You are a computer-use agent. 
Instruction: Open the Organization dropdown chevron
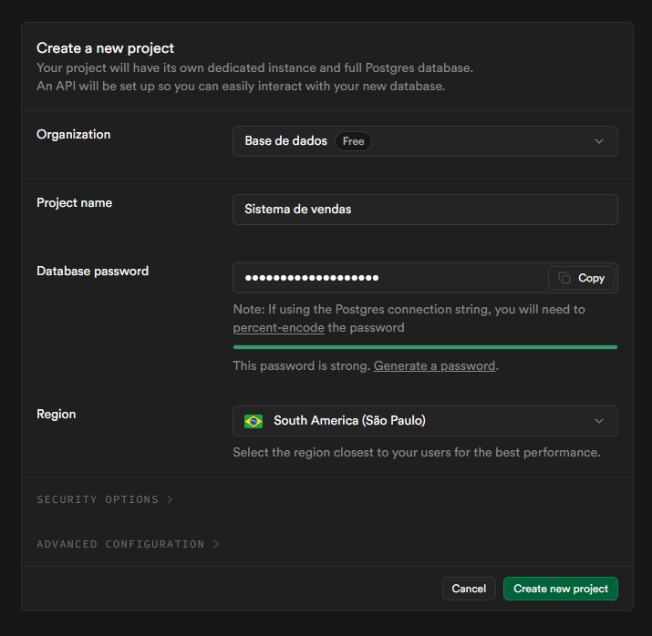599,141
